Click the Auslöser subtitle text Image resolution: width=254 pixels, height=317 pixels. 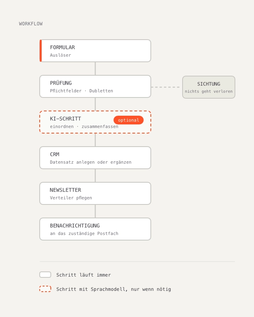[61, 55]
